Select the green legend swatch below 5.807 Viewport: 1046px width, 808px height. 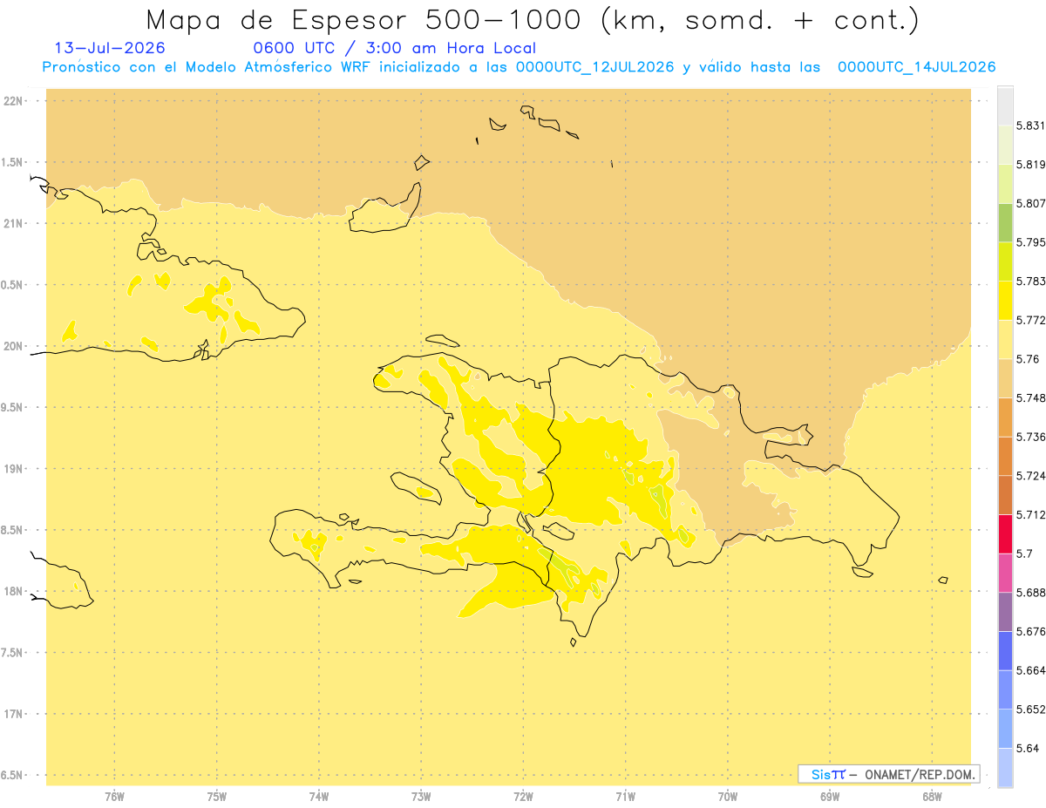(x=1005, y=222)
